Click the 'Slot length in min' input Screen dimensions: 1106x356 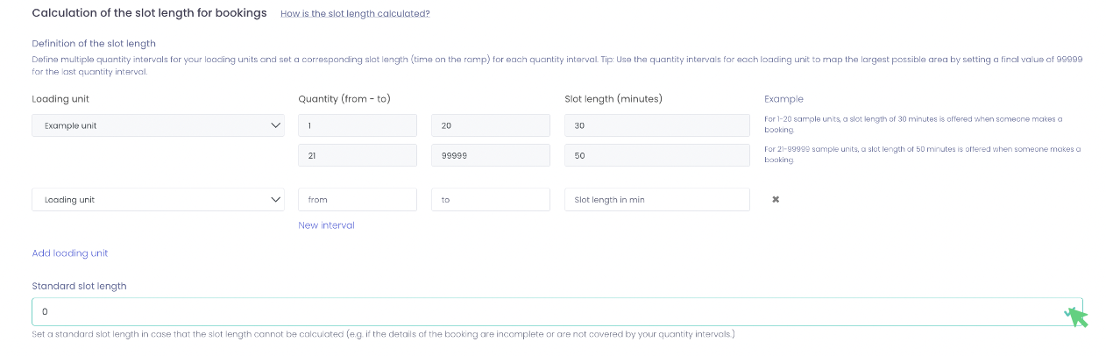(656, 200)
